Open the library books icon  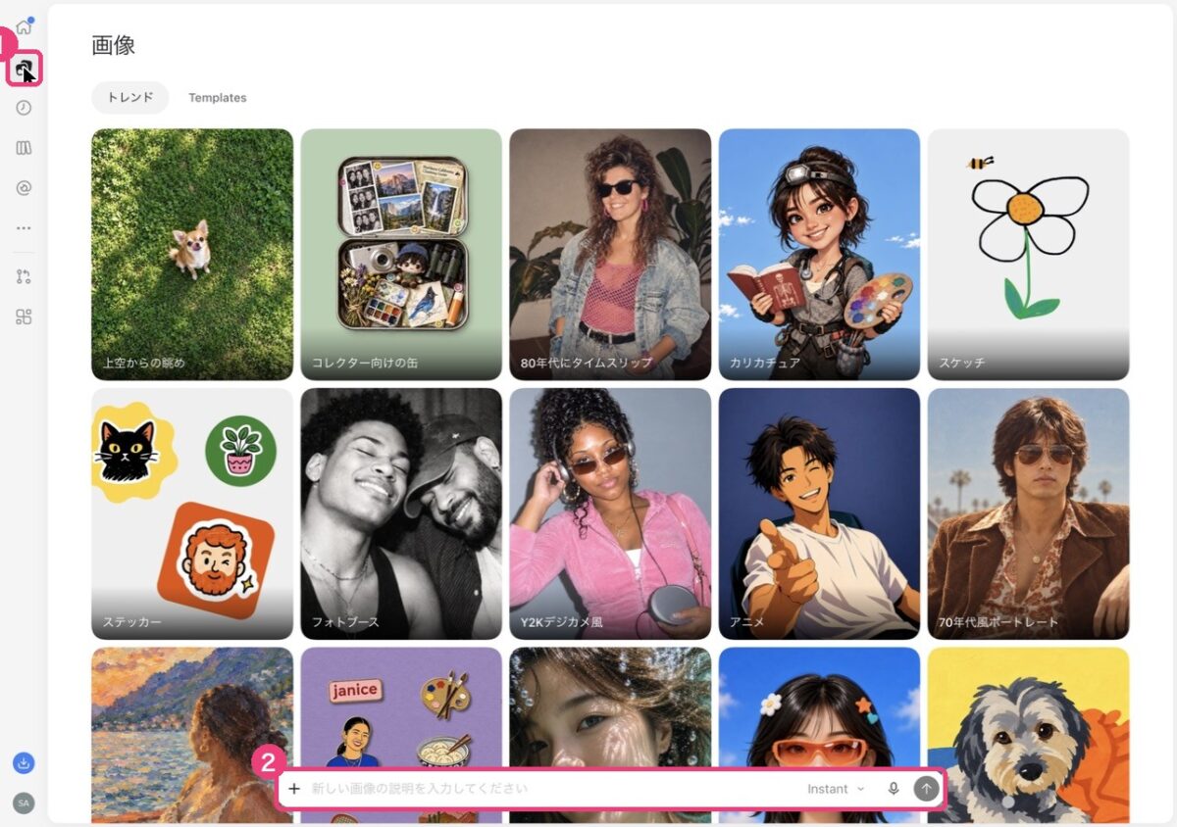(24, 148)
